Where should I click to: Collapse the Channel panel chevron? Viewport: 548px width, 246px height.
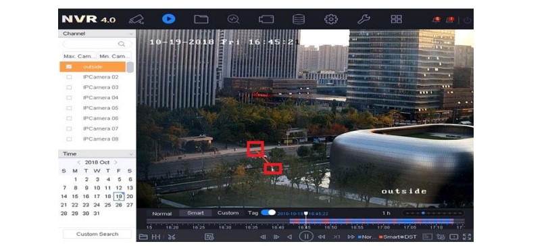[131, 34]
